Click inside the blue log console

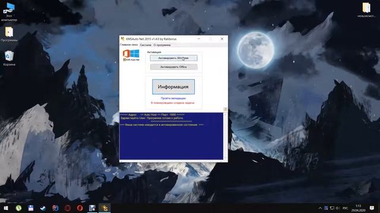(172, 136)
